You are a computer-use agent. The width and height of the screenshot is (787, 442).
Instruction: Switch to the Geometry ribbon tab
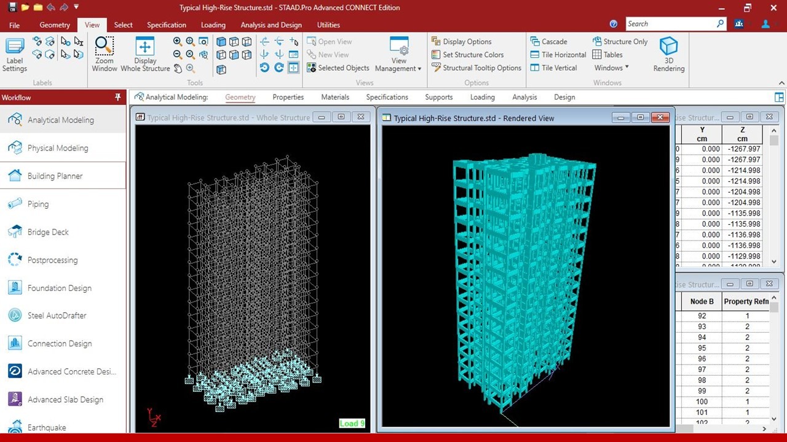[55, 25]
